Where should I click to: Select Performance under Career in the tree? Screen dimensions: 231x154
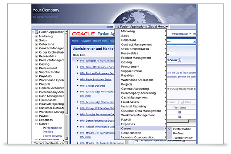click(52, 128)
